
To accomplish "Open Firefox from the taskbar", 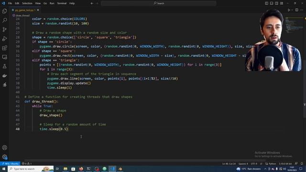I will click(x=81, y=169).
